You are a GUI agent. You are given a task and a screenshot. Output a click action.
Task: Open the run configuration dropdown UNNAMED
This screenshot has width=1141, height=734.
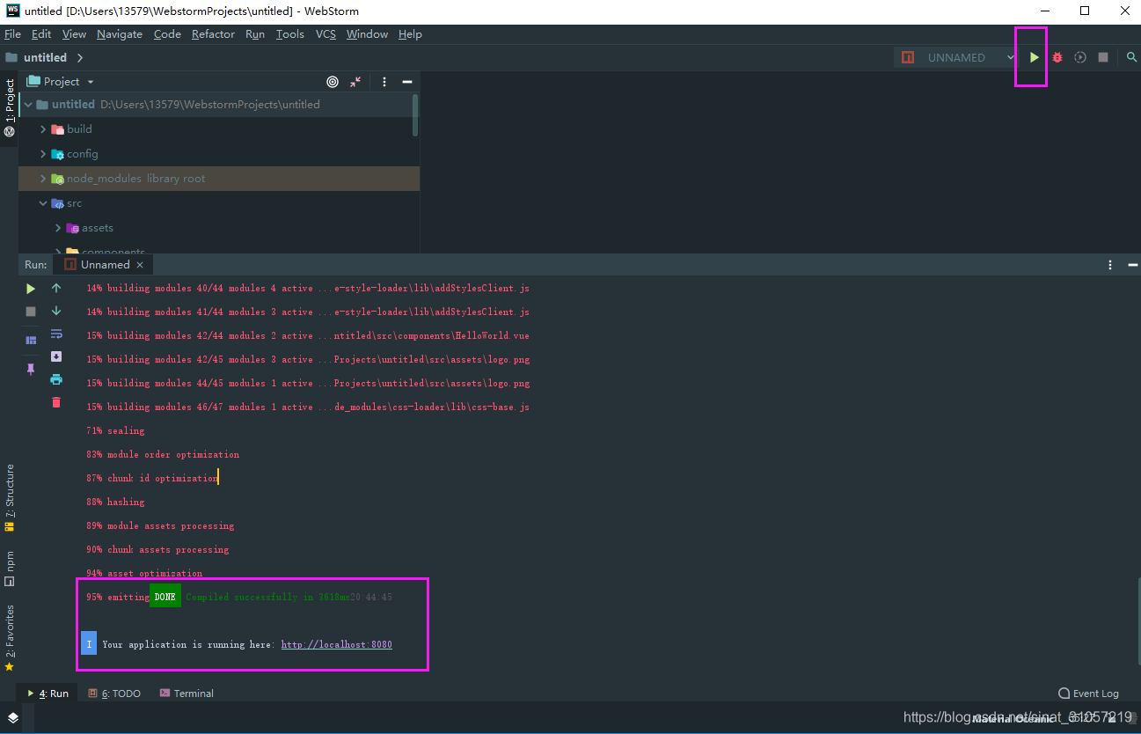957,57
